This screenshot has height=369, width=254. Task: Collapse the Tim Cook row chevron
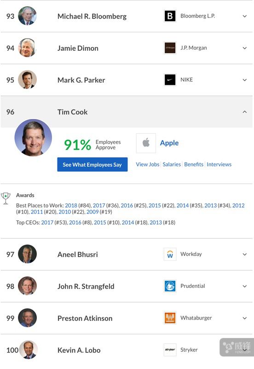[245, 112]
